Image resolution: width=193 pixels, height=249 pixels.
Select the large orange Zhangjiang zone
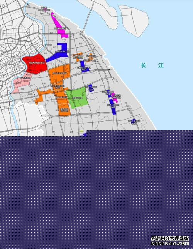[59, 74]
